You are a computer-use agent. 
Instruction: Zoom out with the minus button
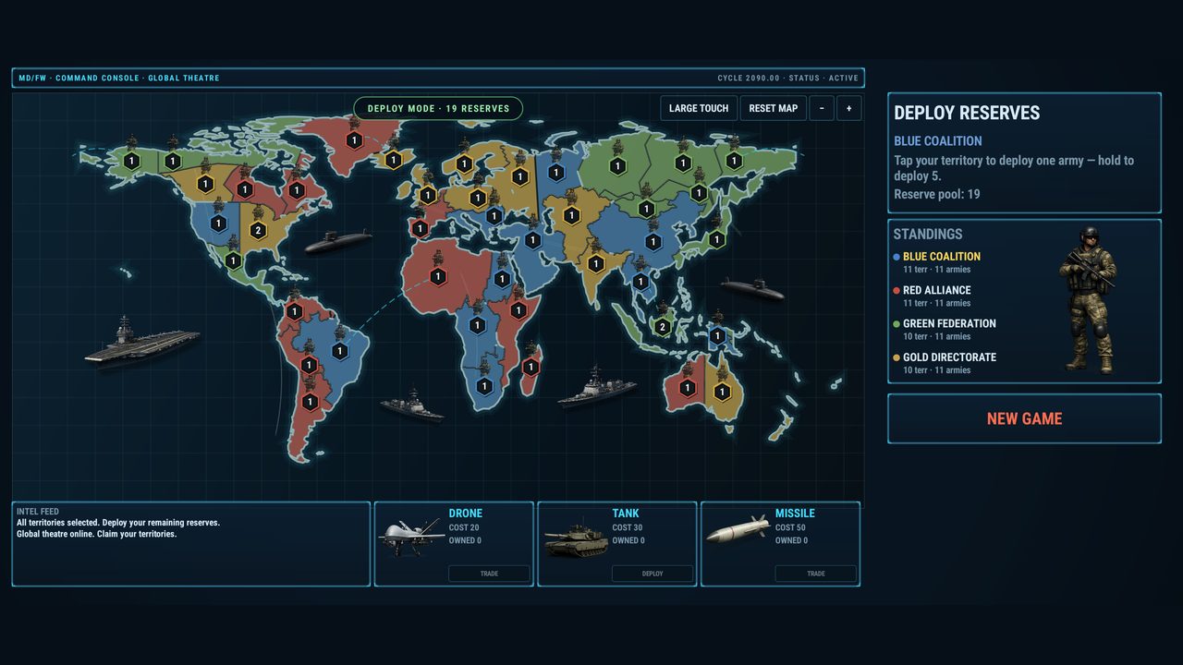pos(822,108)
